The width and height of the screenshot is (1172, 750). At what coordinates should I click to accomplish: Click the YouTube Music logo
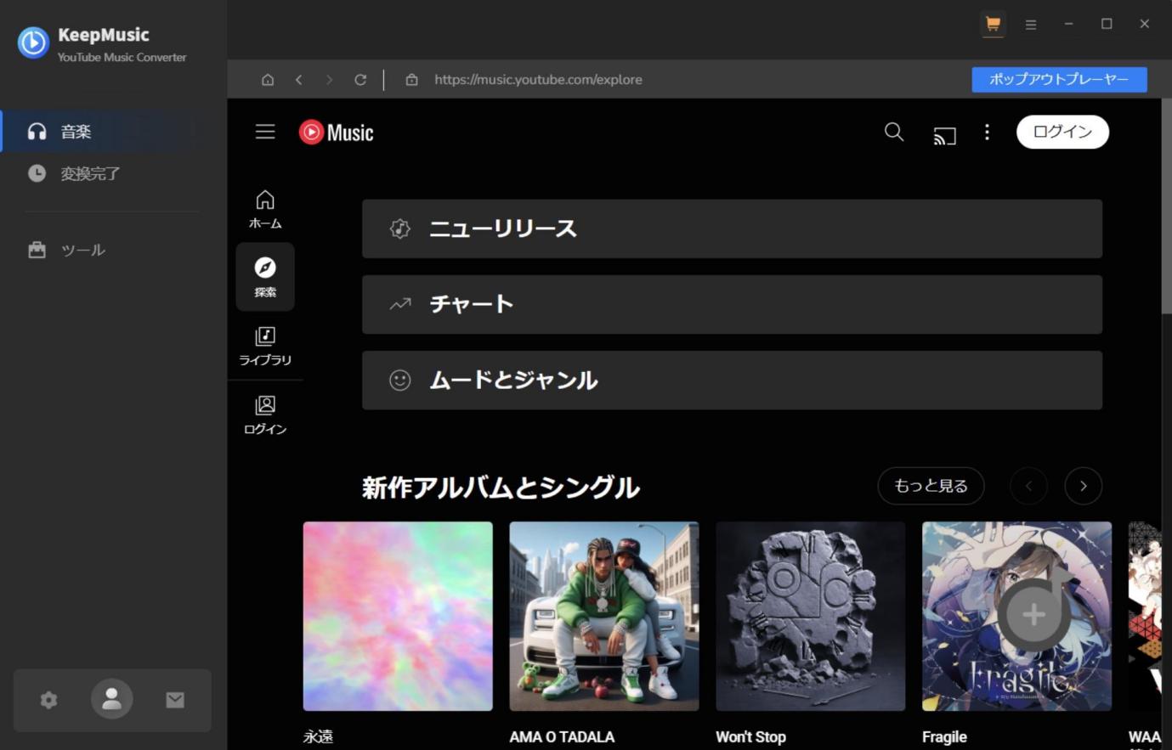coord(337,133)
